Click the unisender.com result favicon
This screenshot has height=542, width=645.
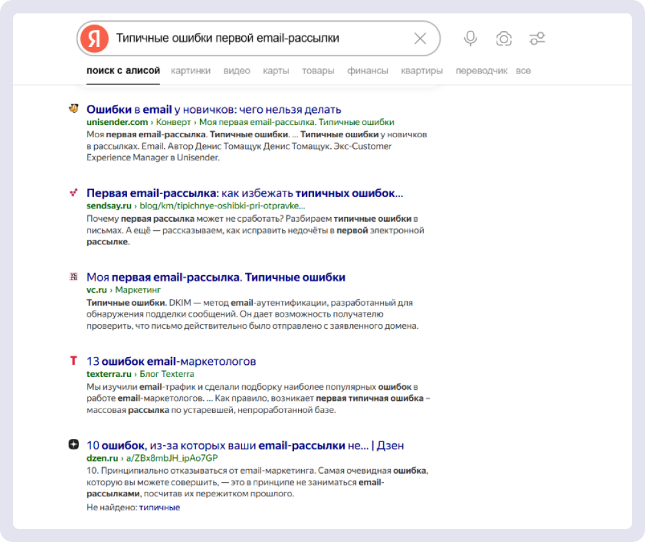coord(74,108)
